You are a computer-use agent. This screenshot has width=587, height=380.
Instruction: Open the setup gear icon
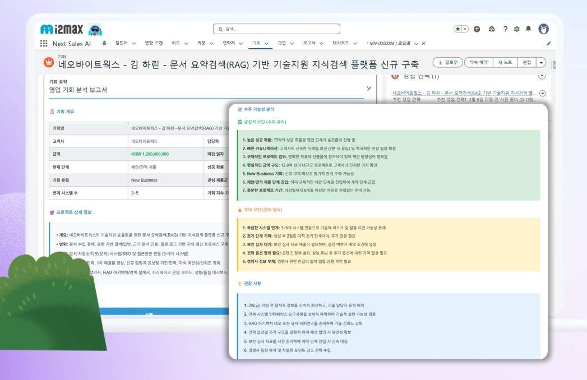517,29
